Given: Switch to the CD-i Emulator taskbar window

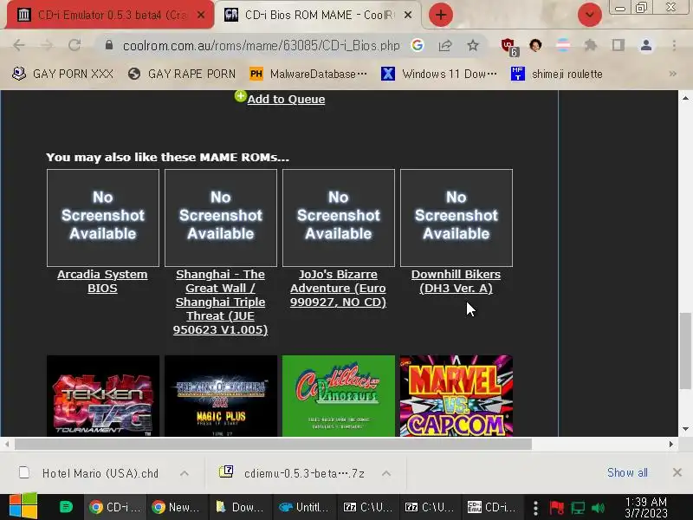Looking at the screenshot, I should [491, 507].
